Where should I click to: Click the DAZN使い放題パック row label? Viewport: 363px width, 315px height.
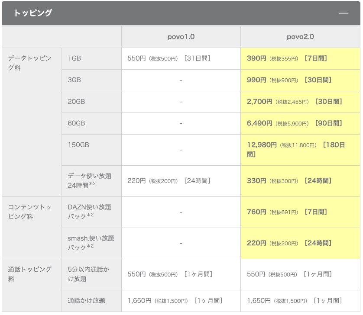[x=90, y=212]
